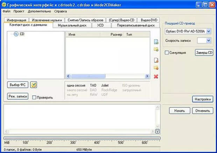The image size is (217, 153).
Task: Click the Заверш CD button
Action: point(204,53)
